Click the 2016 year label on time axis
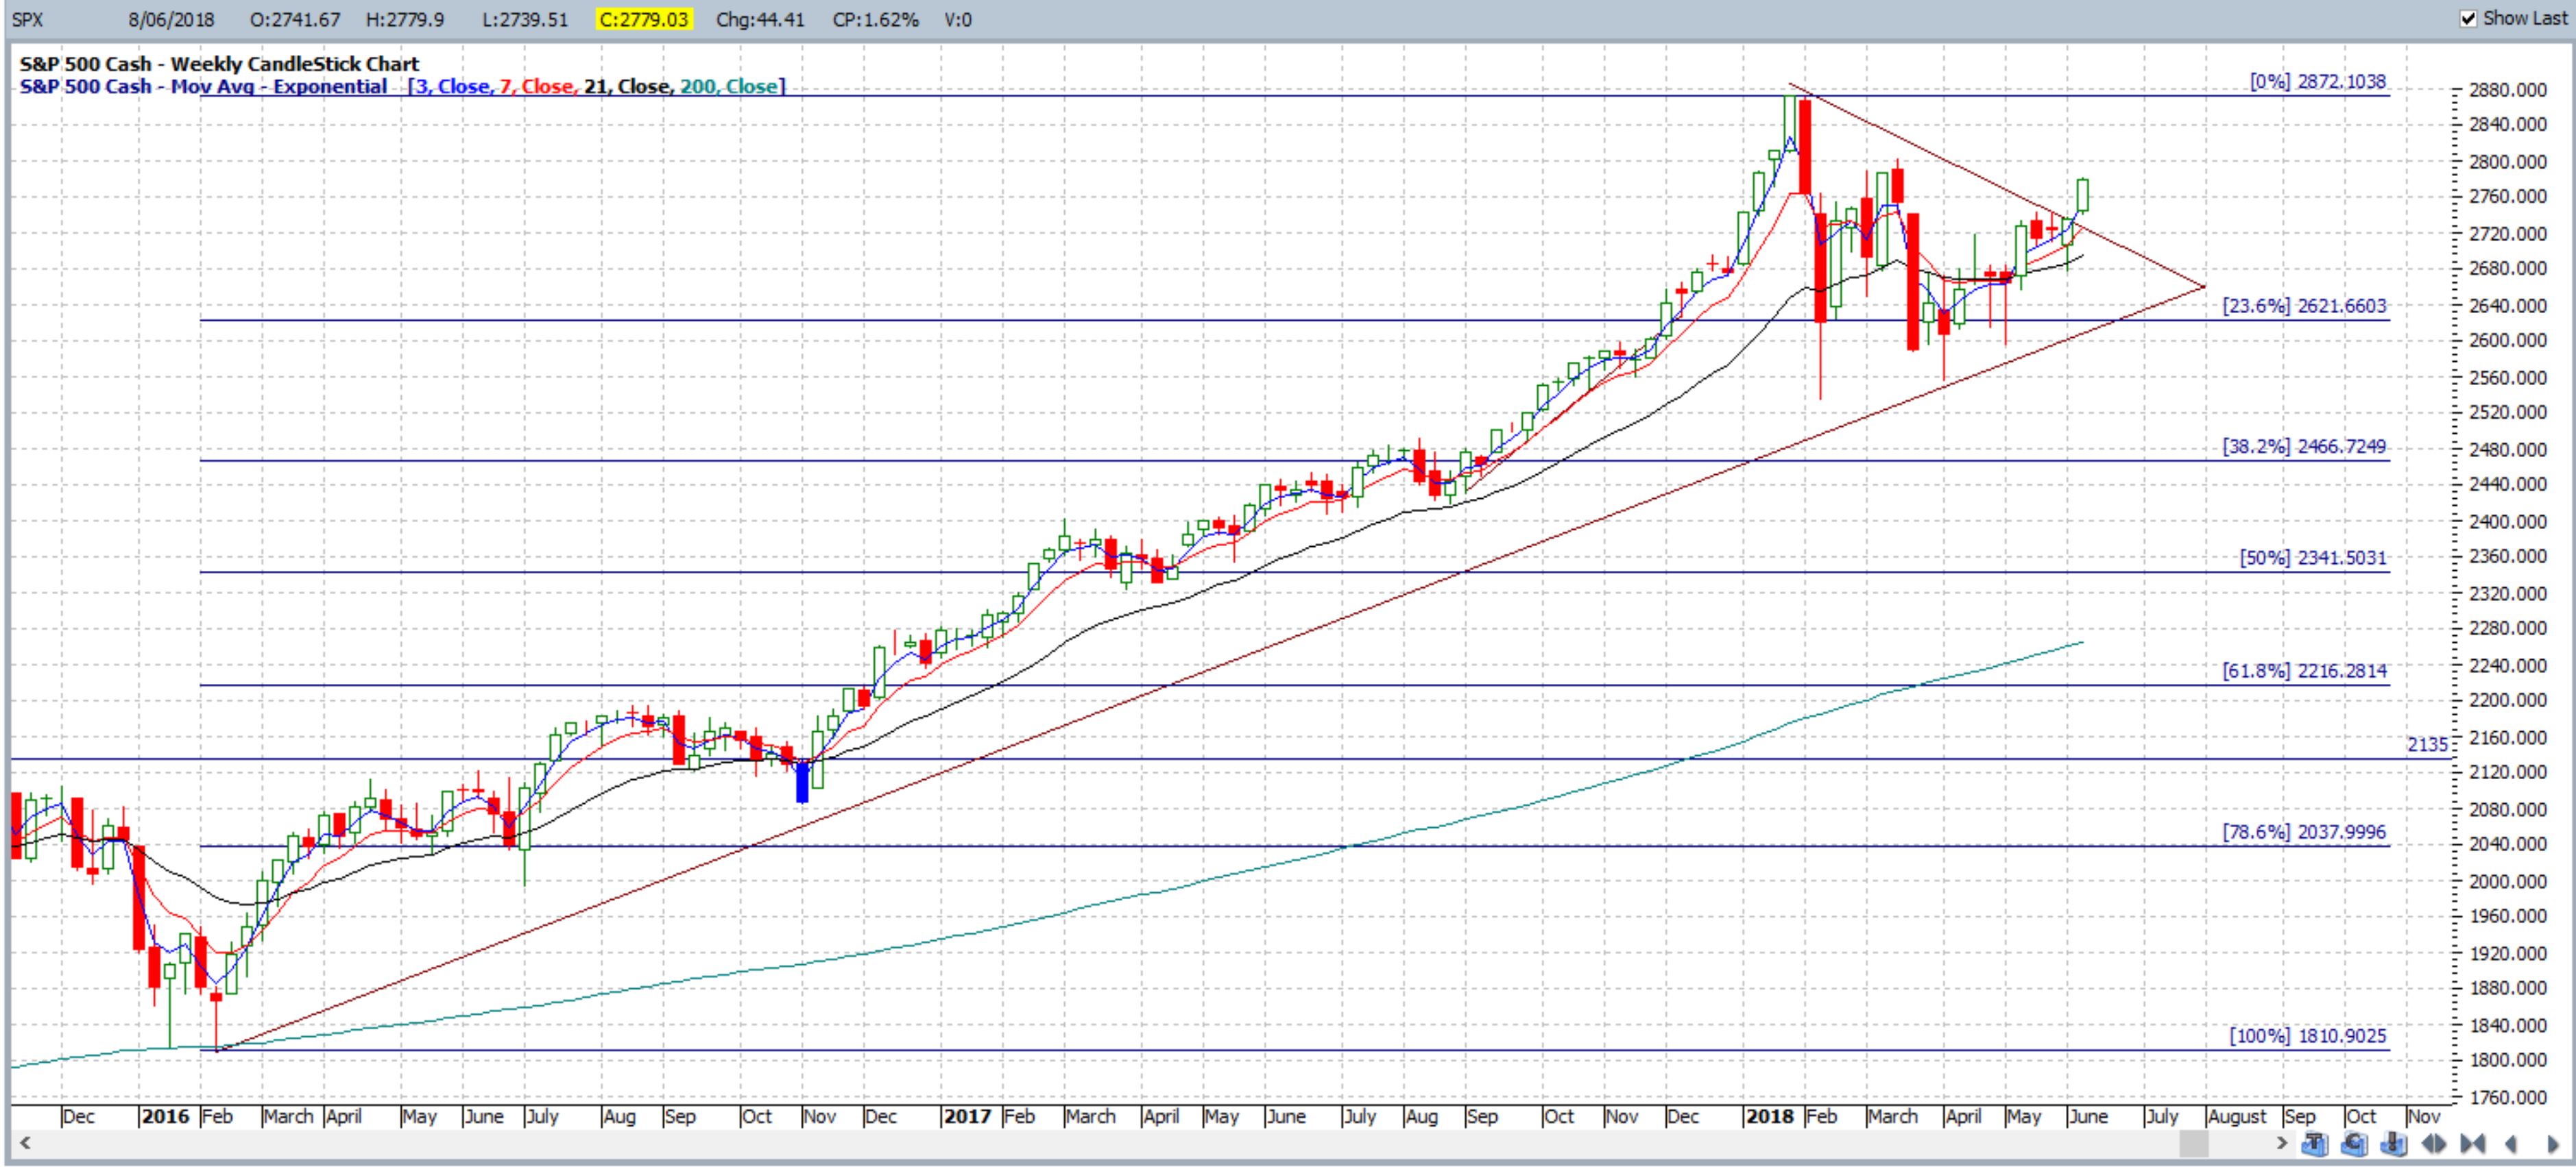This screenshot has height=1167, width=2576. 165,1116
